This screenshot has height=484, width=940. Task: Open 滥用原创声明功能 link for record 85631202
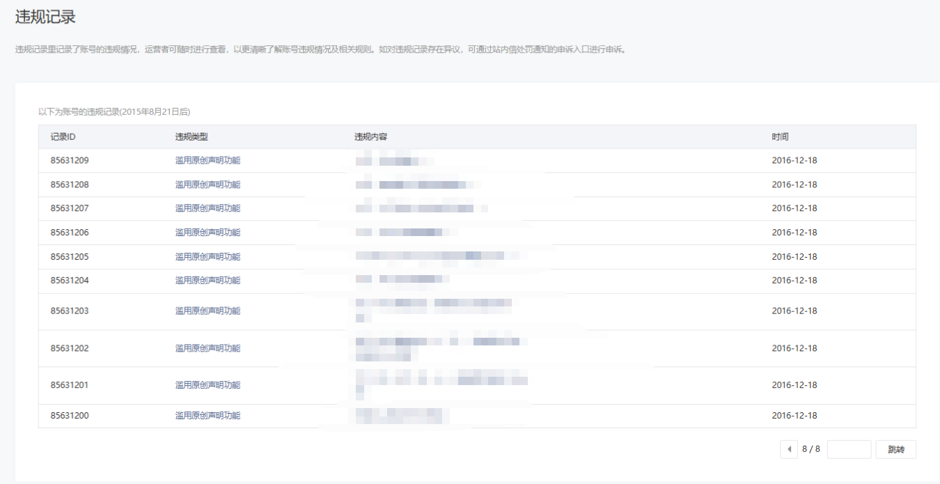point(207,348)
